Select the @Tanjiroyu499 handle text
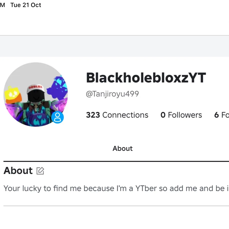This screenshot has height=229, width=229. pos(112,94)
